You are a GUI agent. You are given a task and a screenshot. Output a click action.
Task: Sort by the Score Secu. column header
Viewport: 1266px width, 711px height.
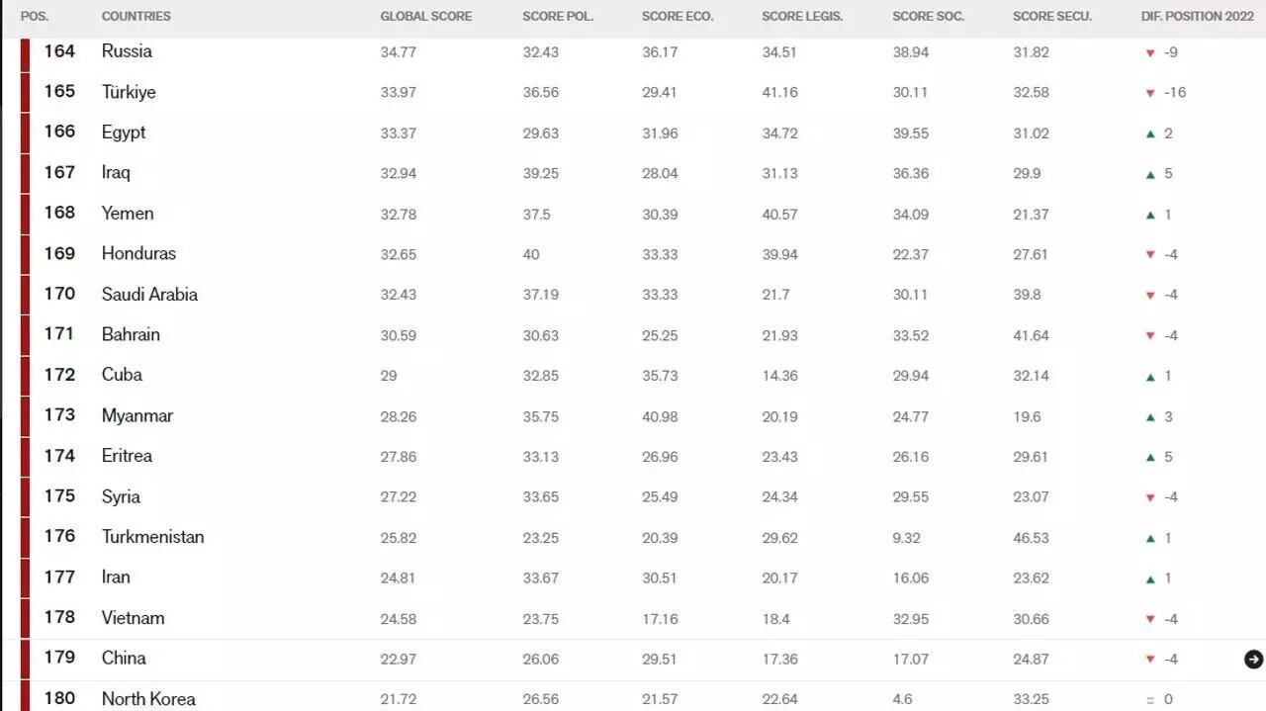point(1052,17)
